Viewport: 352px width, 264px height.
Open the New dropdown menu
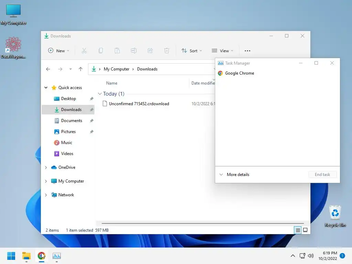[x=58, y=51]
